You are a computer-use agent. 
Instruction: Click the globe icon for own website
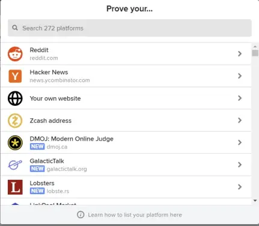[15, 99]
